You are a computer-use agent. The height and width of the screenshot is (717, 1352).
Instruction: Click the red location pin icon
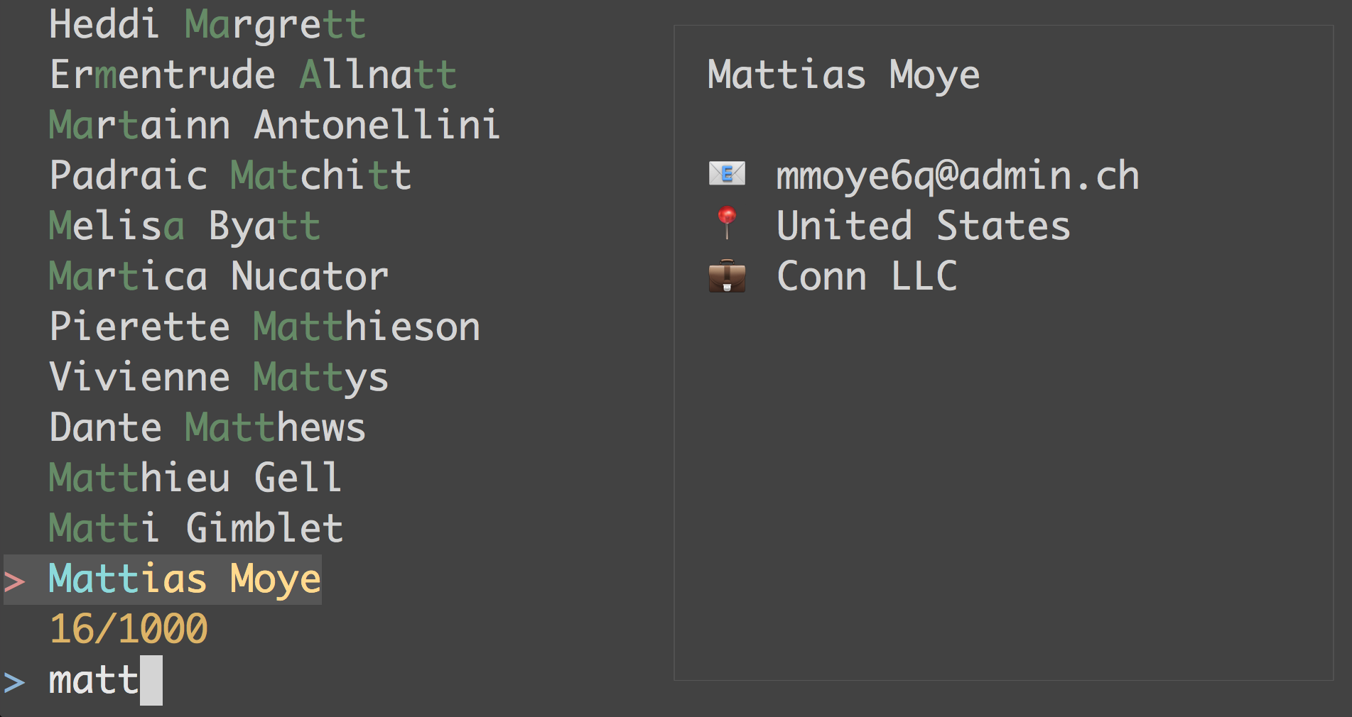tap(727, 223)
